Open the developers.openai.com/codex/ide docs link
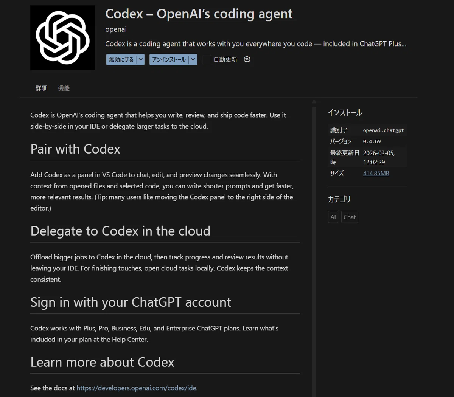 (x=136, y=388)
